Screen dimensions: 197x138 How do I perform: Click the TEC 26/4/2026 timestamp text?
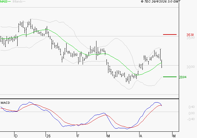tap(161, 2)
